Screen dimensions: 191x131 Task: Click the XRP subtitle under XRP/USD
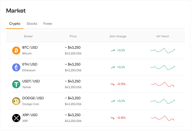25,121
